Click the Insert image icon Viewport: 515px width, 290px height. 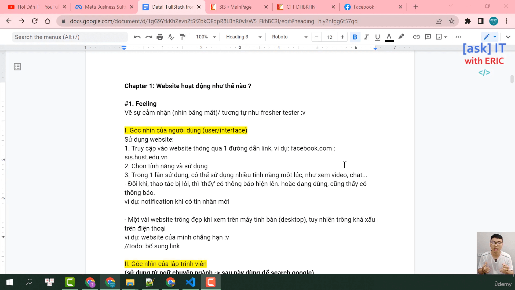pos(439,37)
